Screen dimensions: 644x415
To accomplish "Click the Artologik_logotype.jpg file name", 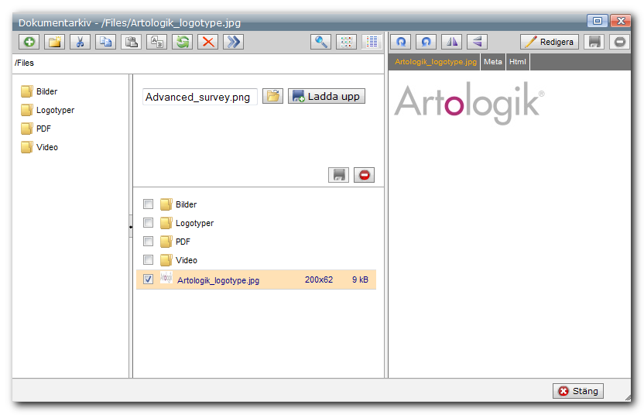I will (x=218, y=280).
